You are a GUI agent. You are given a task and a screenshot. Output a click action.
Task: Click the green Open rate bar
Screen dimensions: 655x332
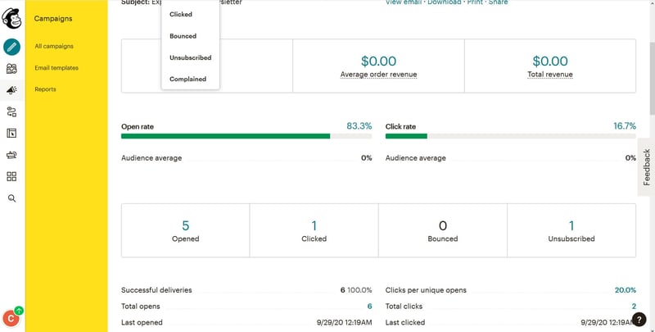click(x=225, y=136)
